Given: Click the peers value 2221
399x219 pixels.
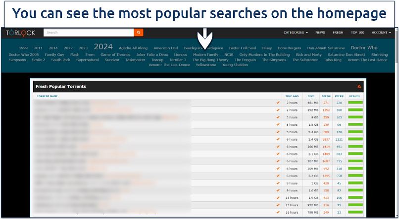Looking at the screenshot, I should click(x=339, y=140).
